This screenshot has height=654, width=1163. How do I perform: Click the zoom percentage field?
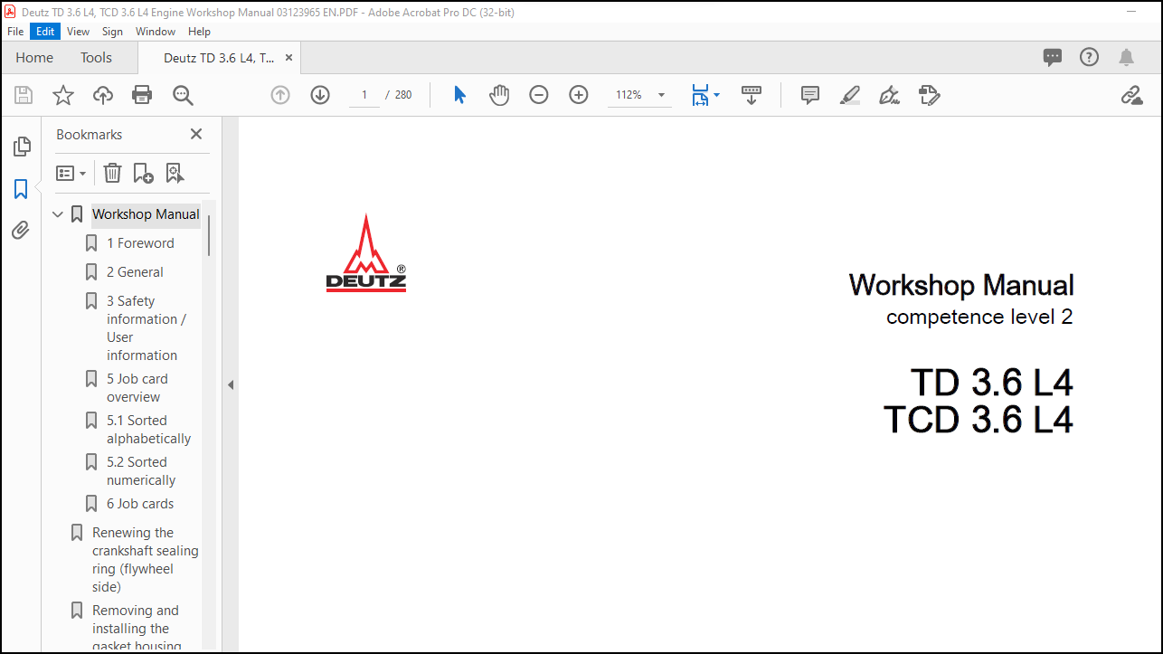629,95
